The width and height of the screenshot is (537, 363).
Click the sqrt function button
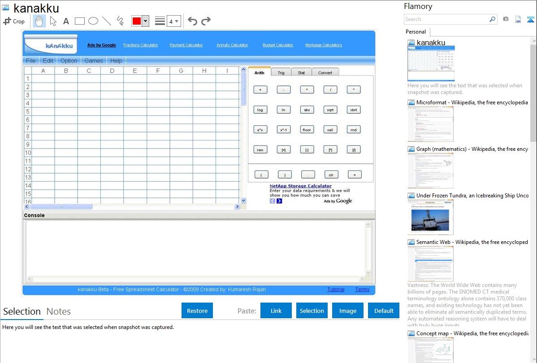point(330,110)
